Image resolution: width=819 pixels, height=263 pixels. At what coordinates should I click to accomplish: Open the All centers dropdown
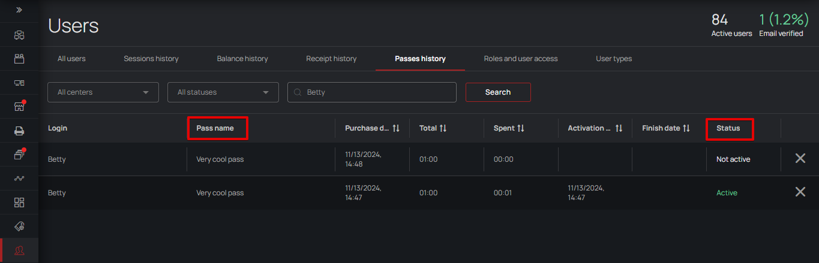click(x=103, y=92)
